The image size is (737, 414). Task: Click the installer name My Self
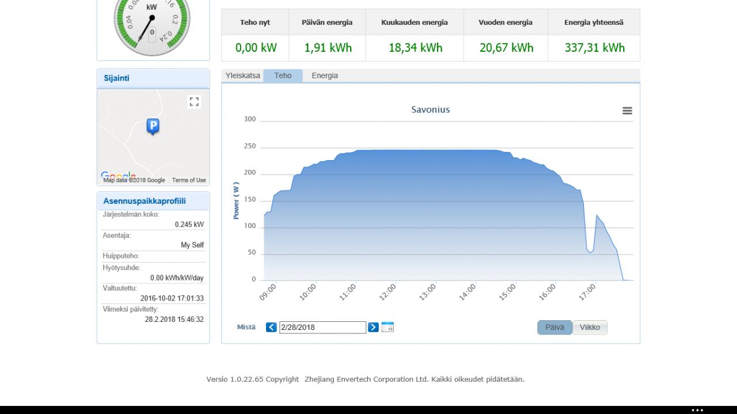coord(192,245)
